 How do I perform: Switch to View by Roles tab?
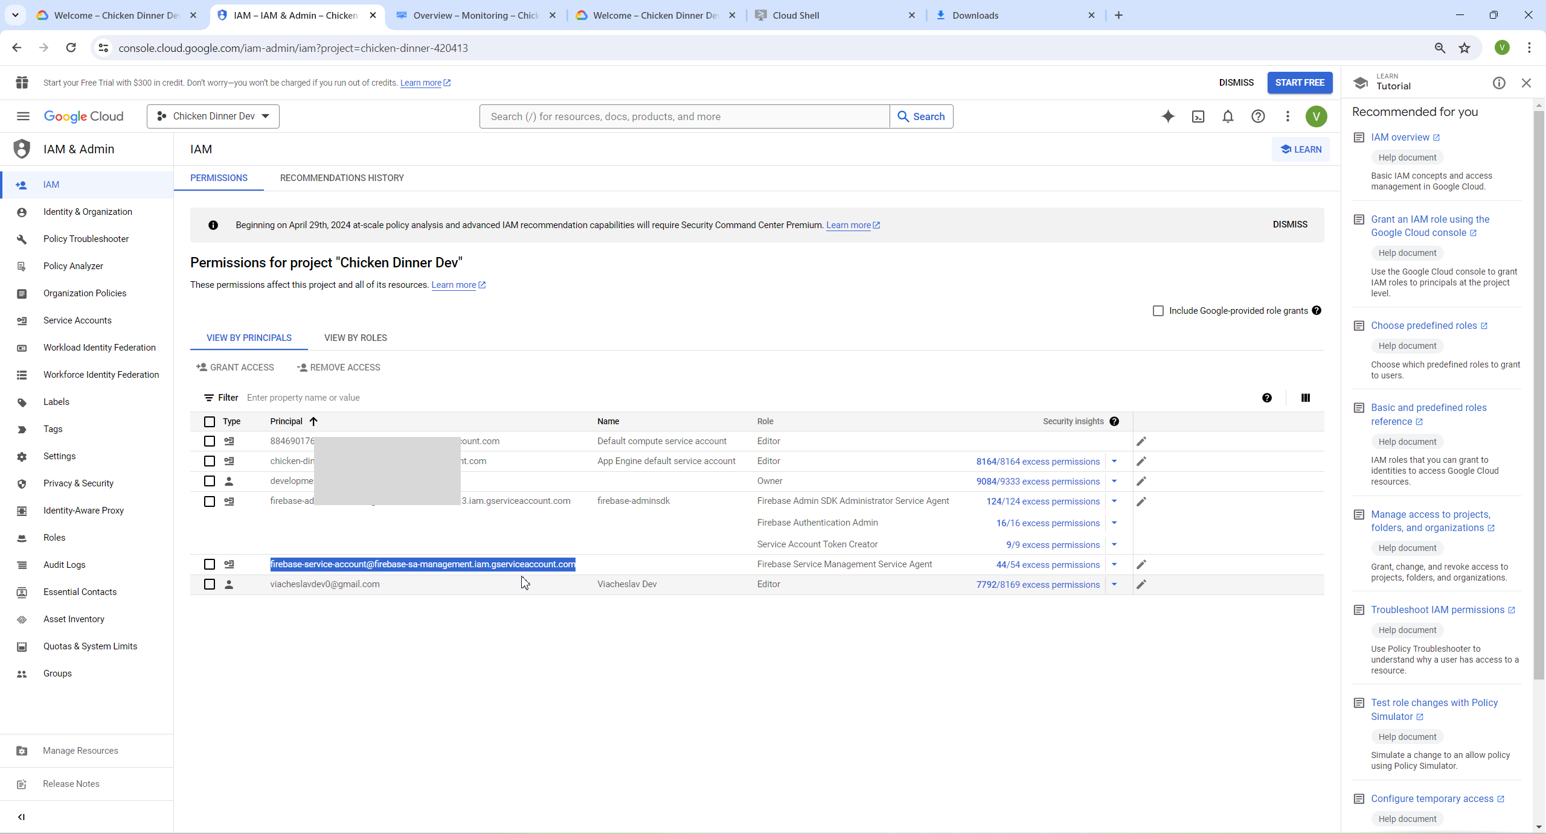(x=355, y=338)
